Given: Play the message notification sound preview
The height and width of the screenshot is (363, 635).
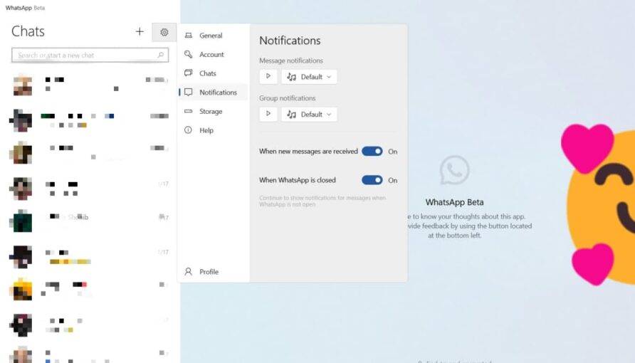Looking at the screenshot, I should (268, 76).
